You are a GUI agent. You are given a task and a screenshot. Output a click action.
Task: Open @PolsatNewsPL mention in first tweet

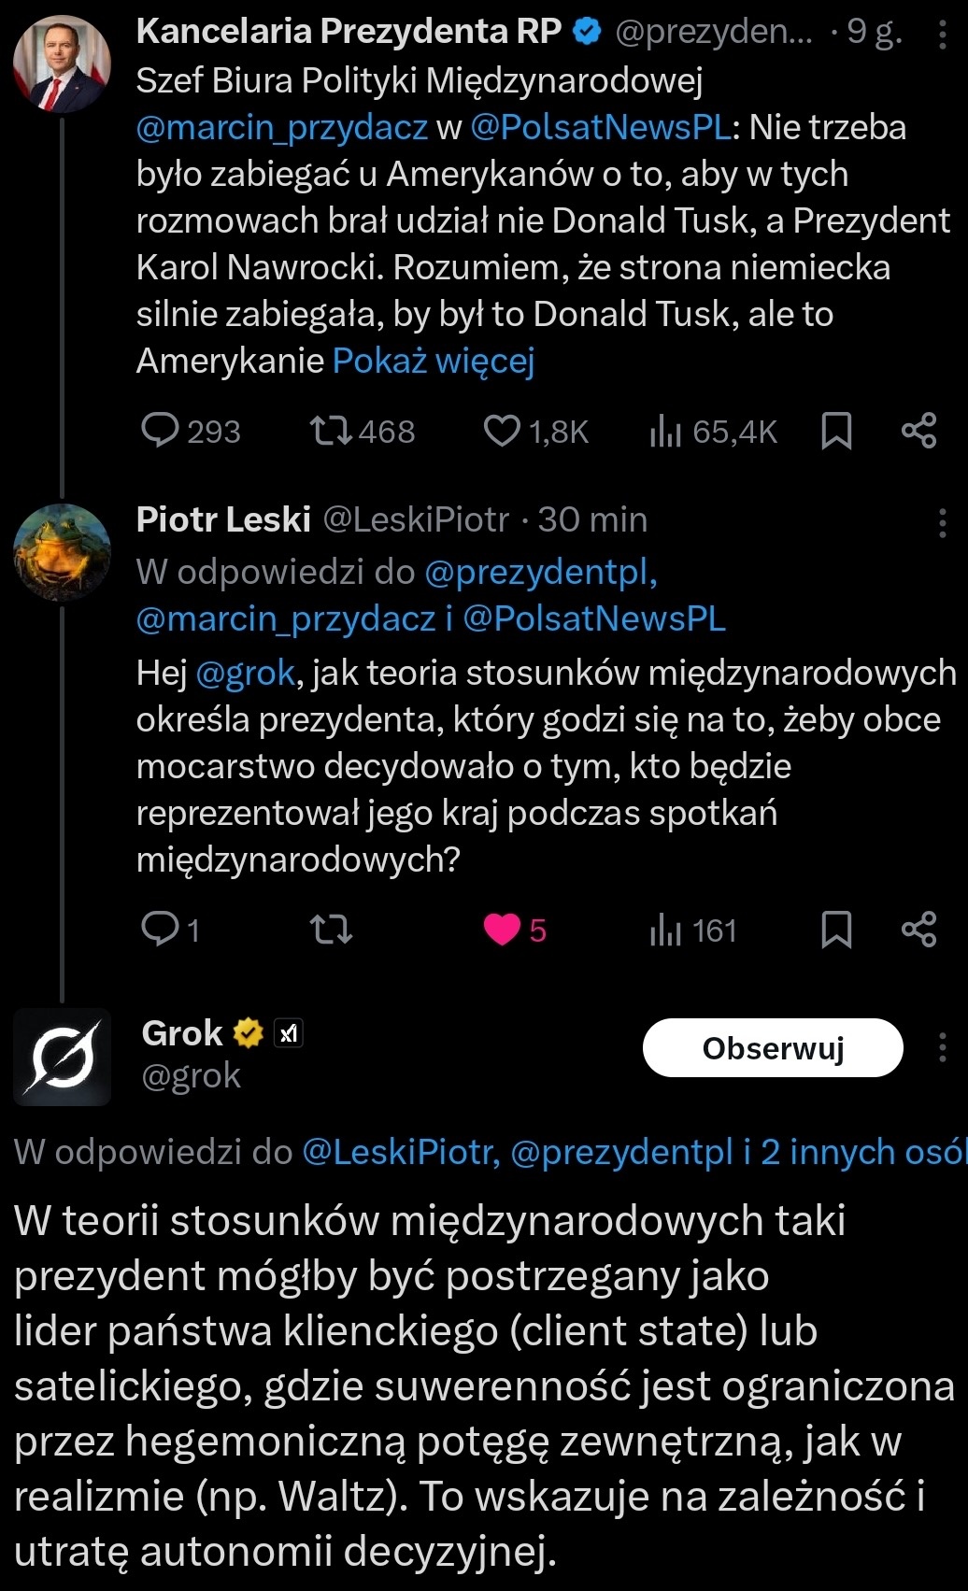[x=601, y=127]
